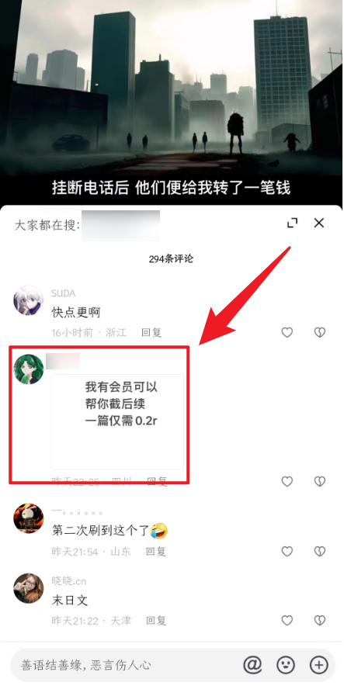
Task: Close the comments panel
Action: click(319, 223)
